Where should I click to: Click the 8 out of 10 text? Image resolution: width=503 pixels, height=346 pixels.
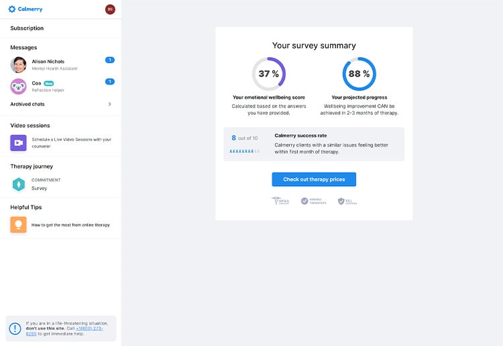coord(244,138)
